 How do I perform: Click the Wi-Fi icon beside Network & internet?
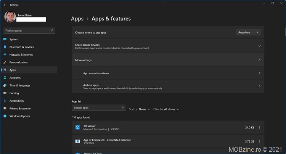click(x=5, y=55)
